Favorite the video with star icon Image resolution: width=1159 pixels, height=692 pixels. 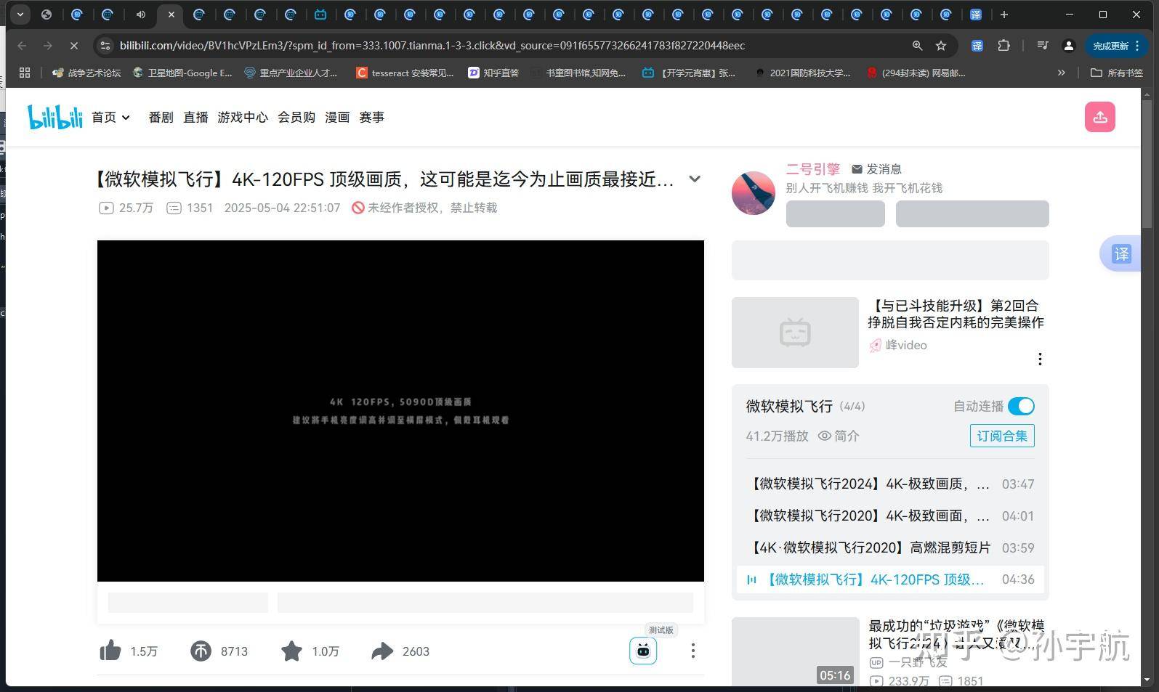[291, 651]
